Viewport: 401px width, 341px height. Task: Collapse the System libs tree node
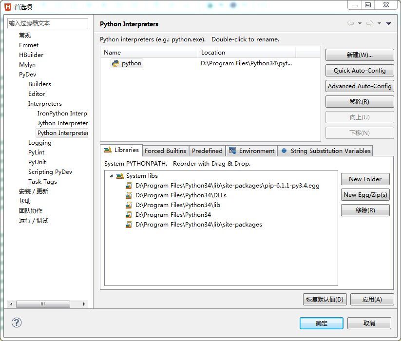point(111,176)
